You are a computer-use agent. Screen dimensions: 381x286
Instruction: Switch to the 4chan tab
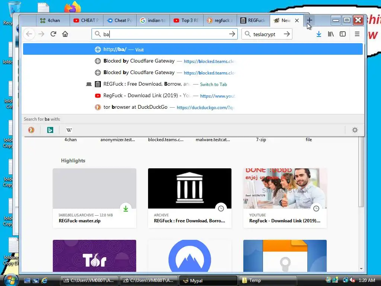tap(53, 20)
